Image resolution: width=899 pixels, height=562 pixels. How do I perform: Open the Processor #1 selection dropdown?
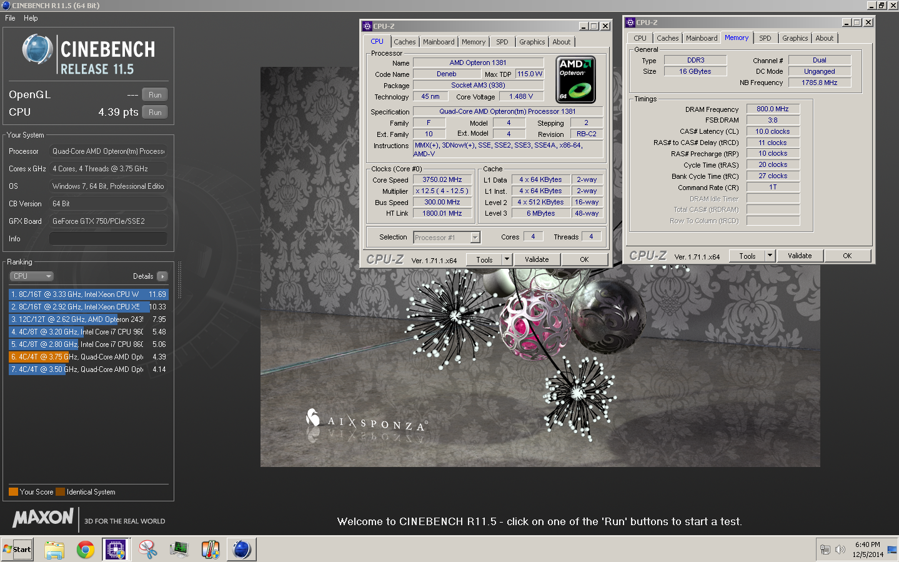[447, 238]
